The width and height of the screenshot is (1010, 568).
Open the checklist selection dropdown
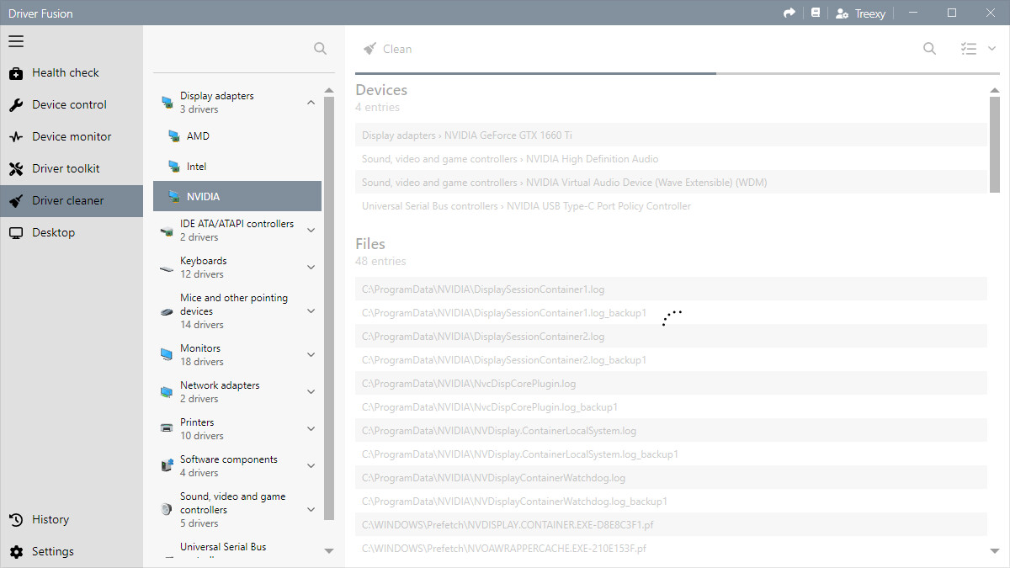click(978, 49)
